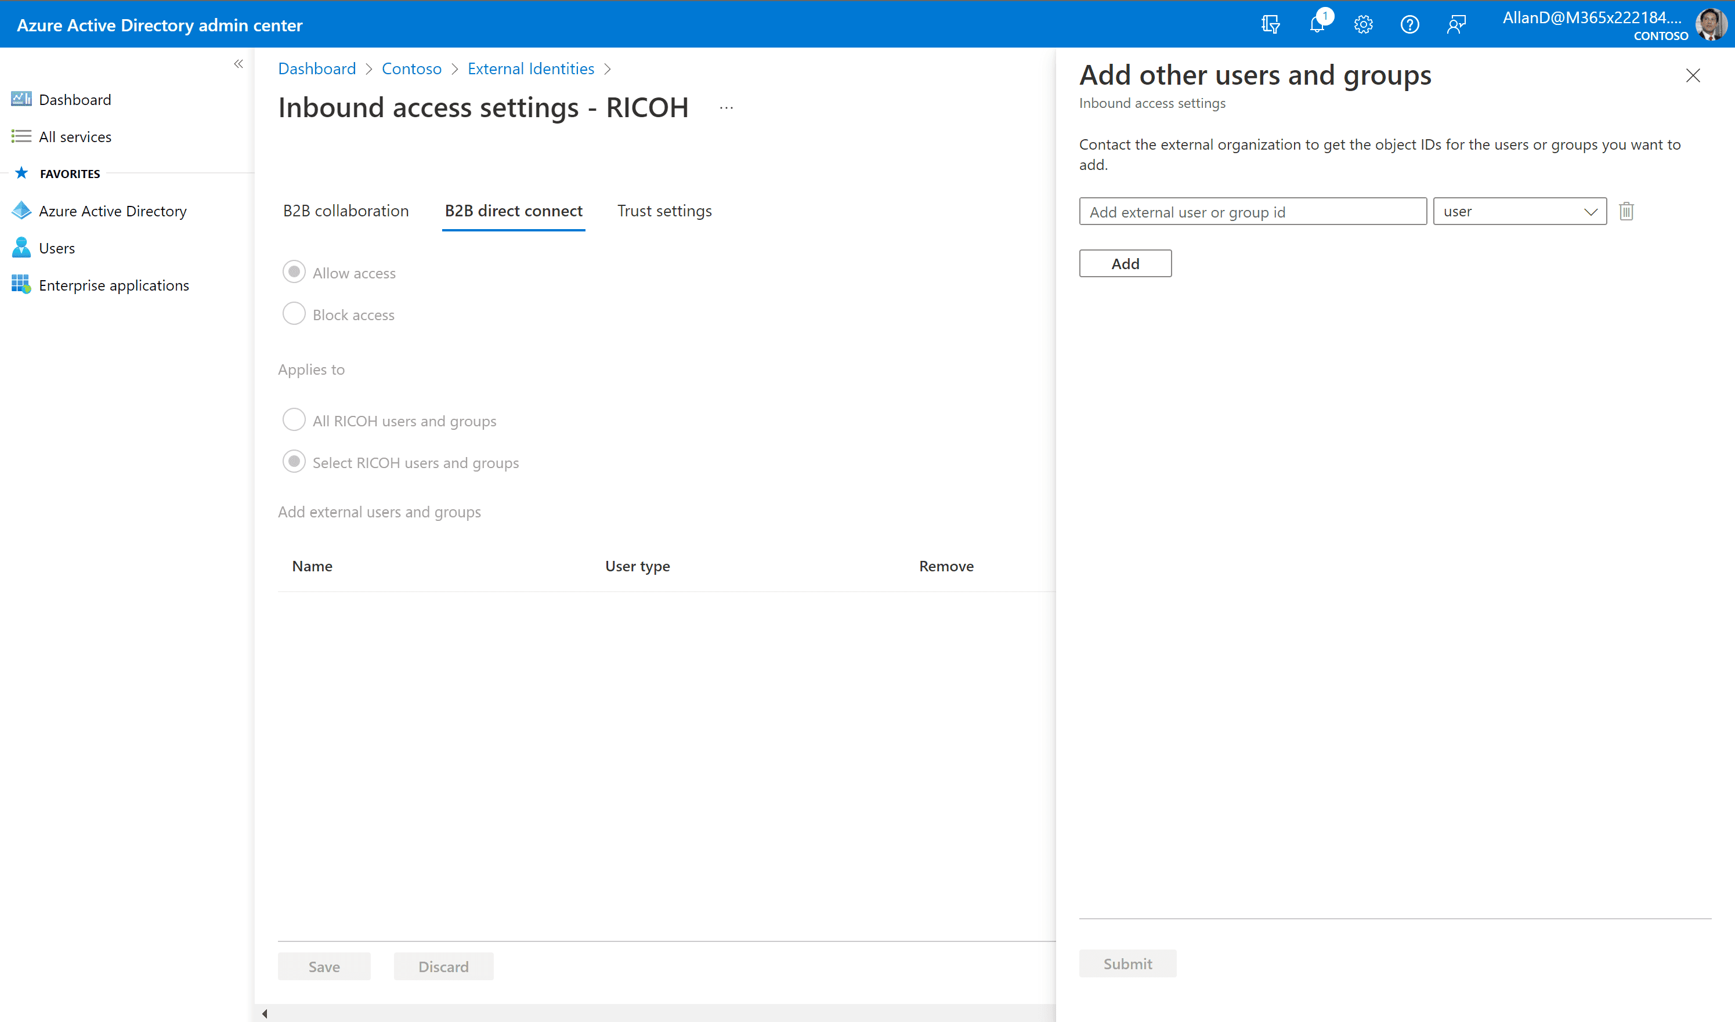Open Azure Active Directory from favorites
This screenshot has height=1022, width=1735.
coord(112,211)
